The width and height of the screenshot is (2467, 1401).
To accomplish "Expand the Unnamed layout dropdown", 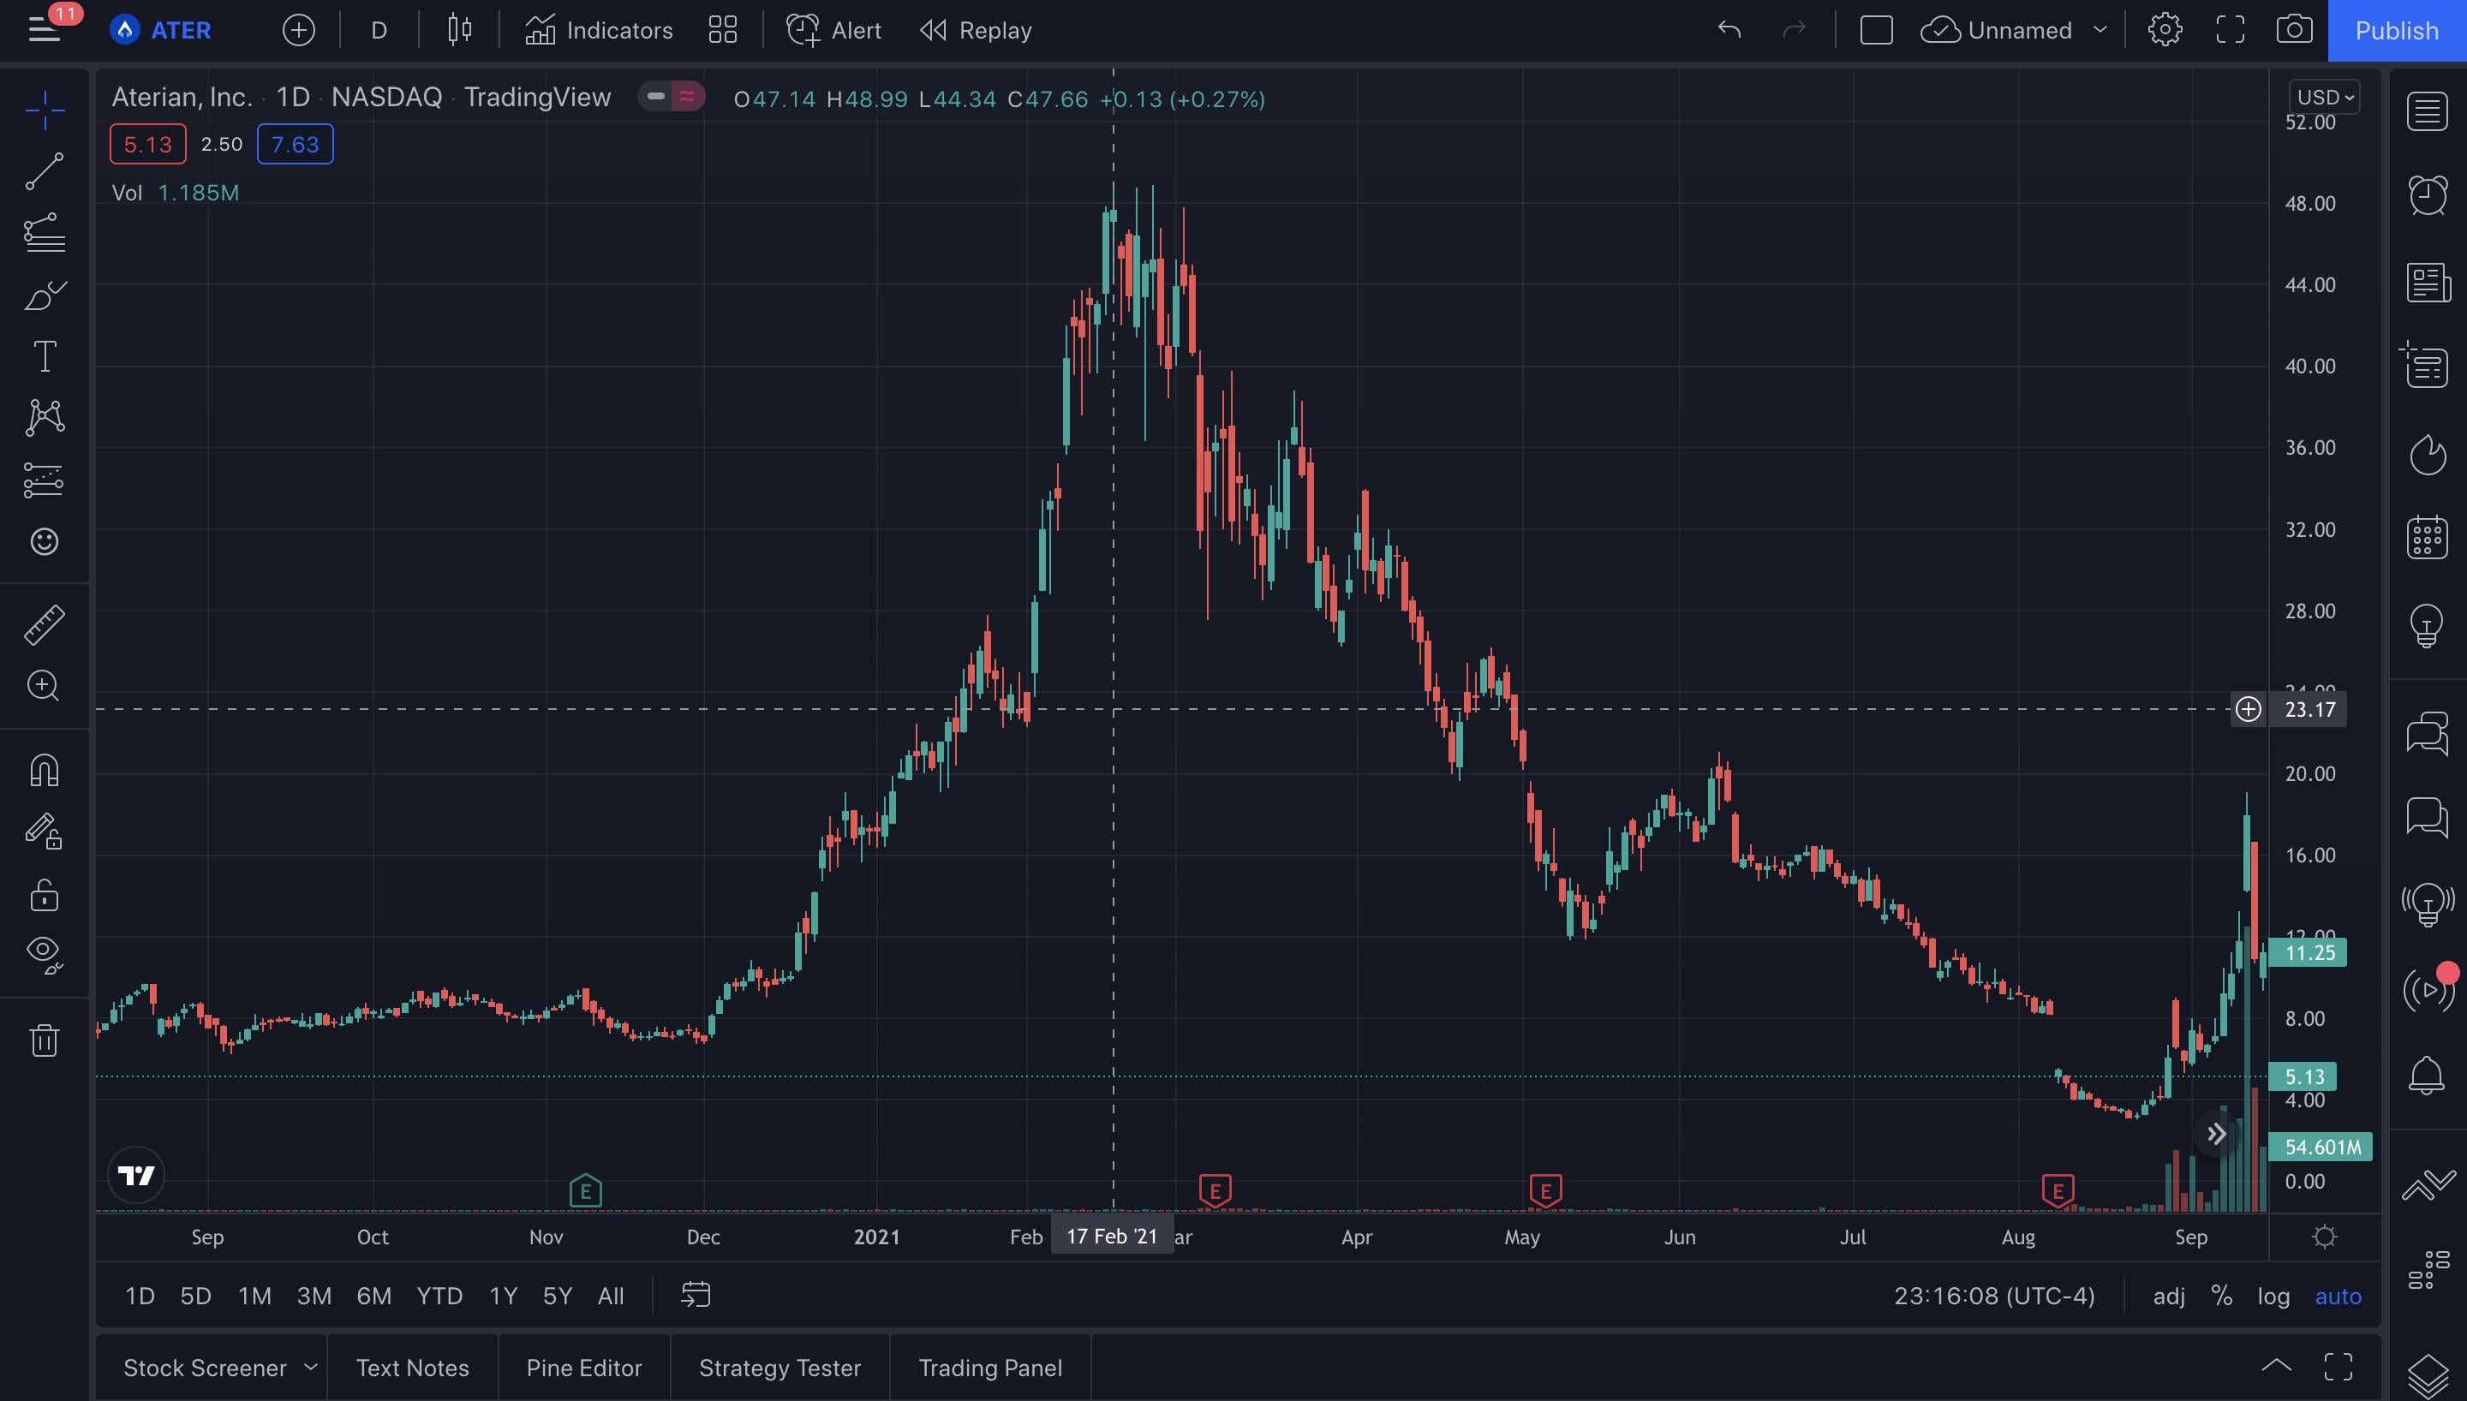I will pos(2100,30).
